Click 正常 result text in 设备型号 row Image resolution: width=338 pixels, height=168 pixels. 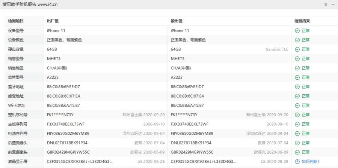306,31
